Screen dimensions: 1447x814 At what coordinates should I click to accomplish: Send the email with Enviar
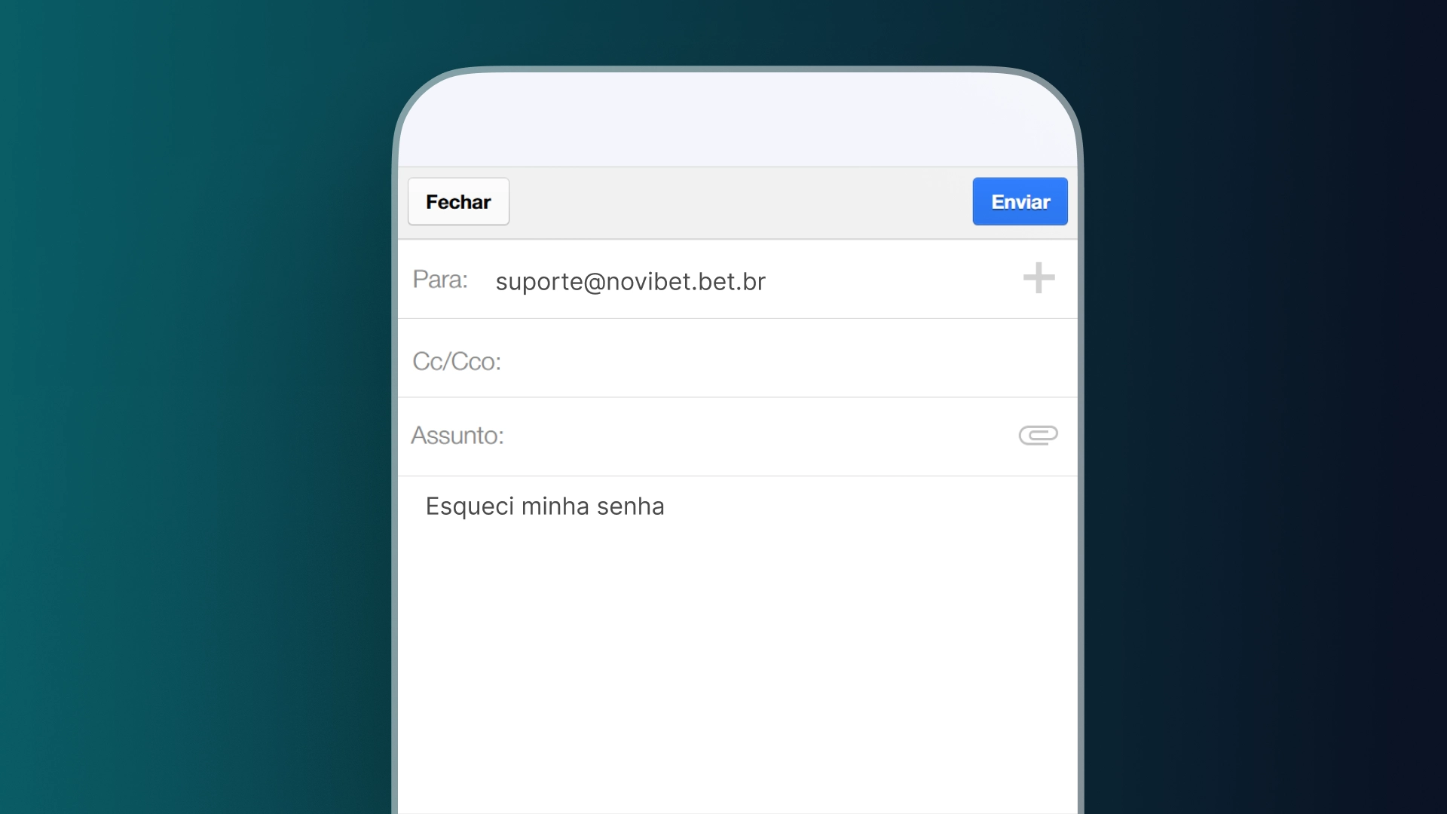pos(1020,201)
